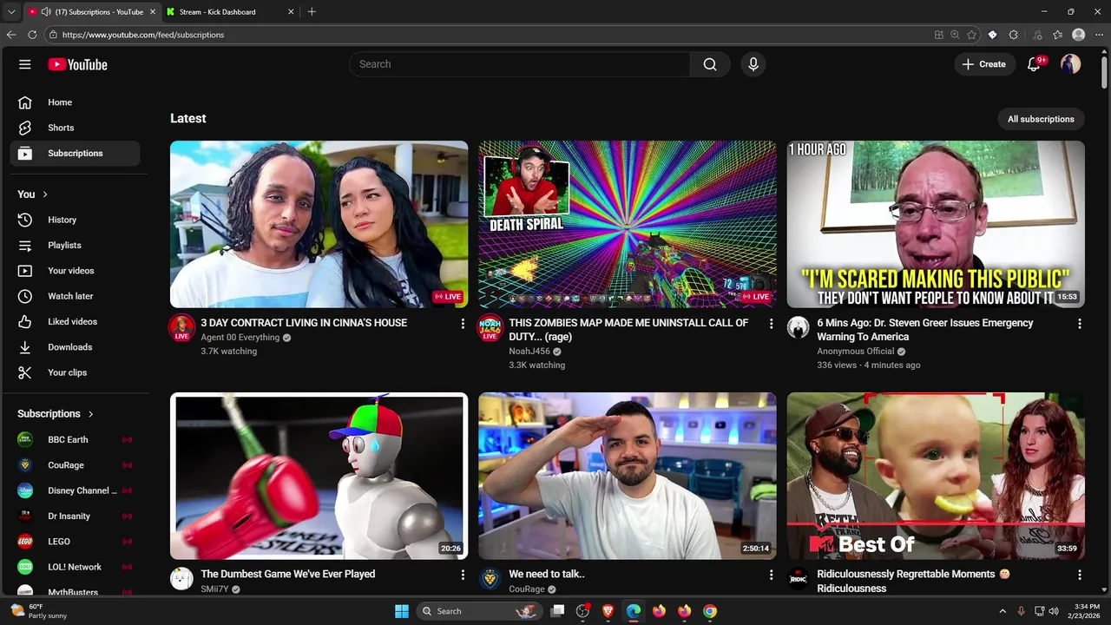This screenshot has width=1111, height=625.
Task: Open the Dr. Steven Greer video thumbnail
Action: 936,224
